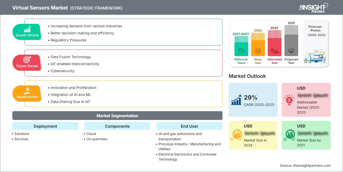
Task: Click the Estimated Year gears icon
Action: pos(274,51)
